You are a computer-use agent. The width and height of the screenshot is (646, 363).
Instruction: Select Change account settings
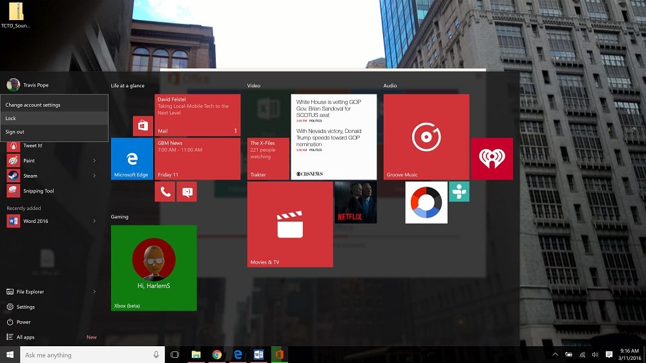tap(54, 105)
